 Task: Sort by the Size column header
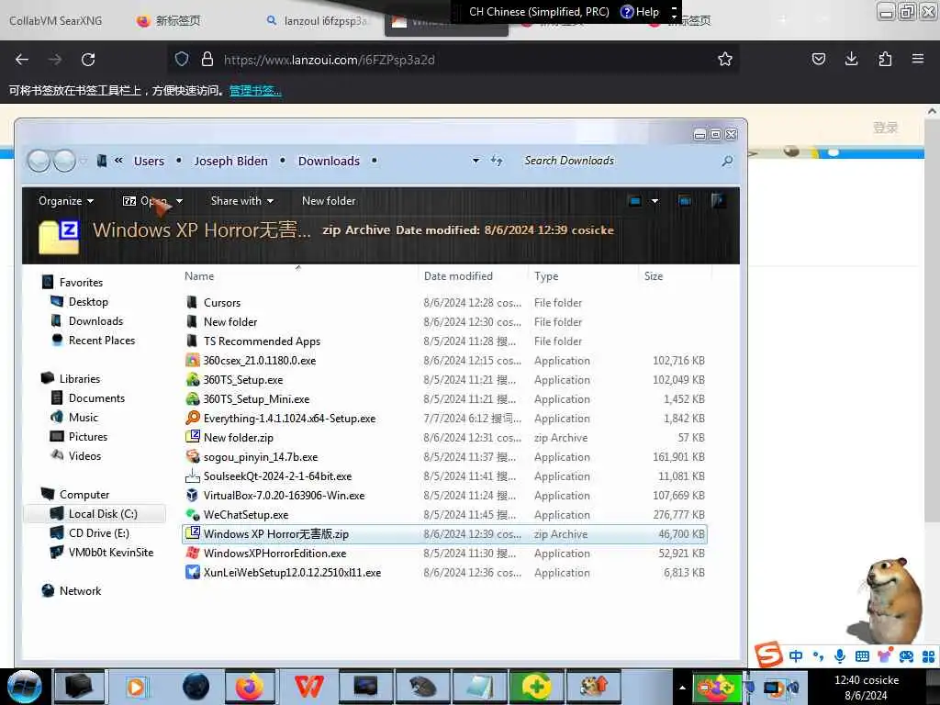pyautogui.click(x=654, y=276)
